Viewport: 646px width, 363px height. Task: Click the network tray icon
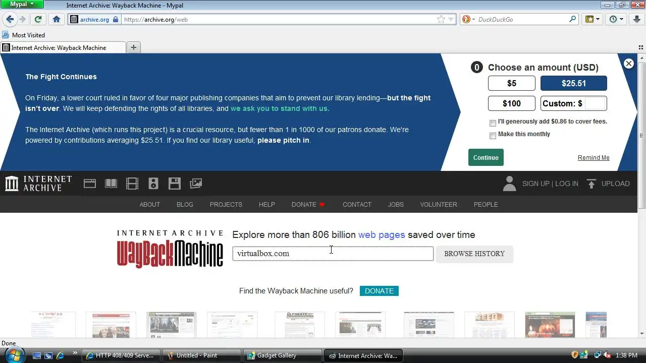point(597,355)
